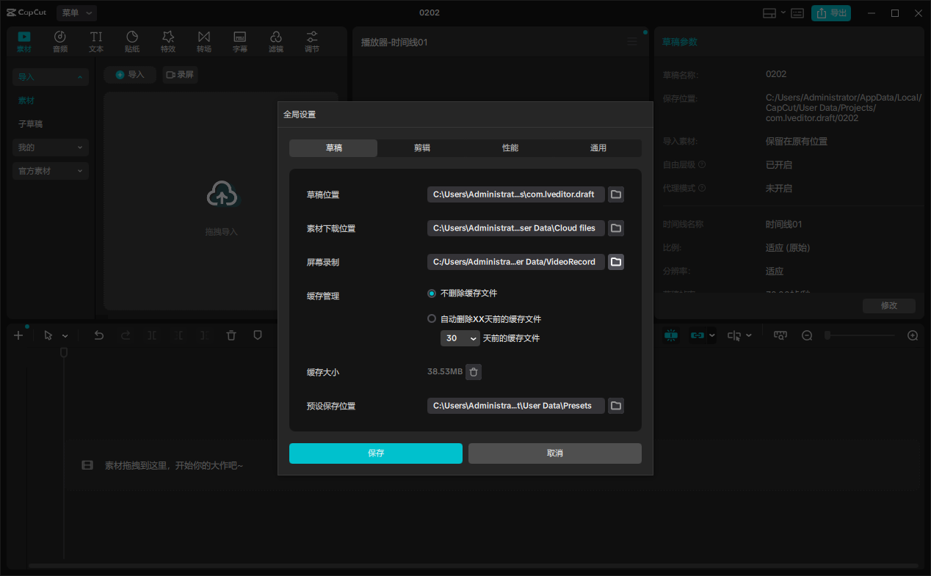Expand the 菜单 dropdown menu
Image resolution: width=931 pixels, height=576 pixels.
[76, 13]
